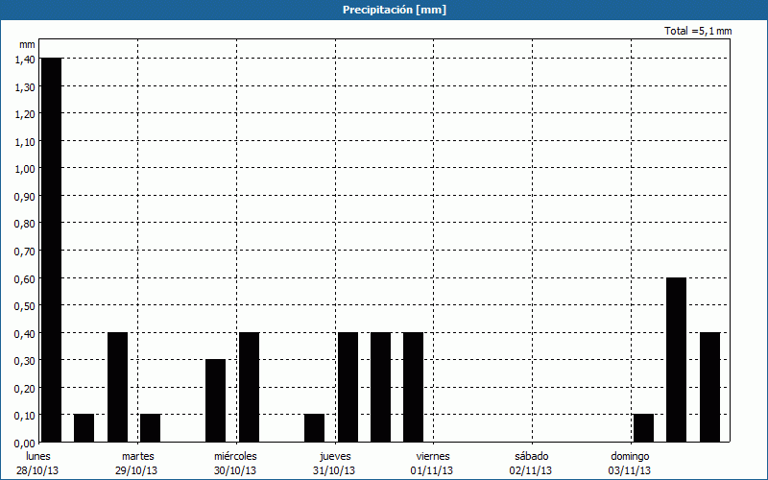768x480 pixels.
Task: Click the martes 29/10/13 axis label
Action: (x=137, y=464)
